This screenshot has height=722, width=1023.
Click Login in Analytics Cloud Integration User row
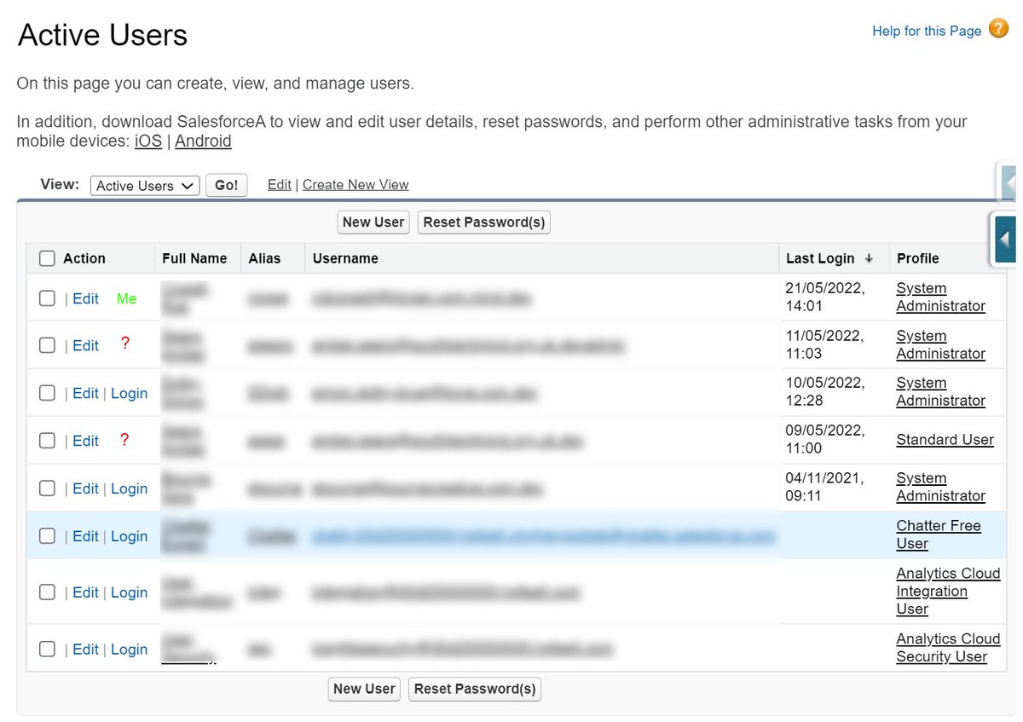click(130, 592)
